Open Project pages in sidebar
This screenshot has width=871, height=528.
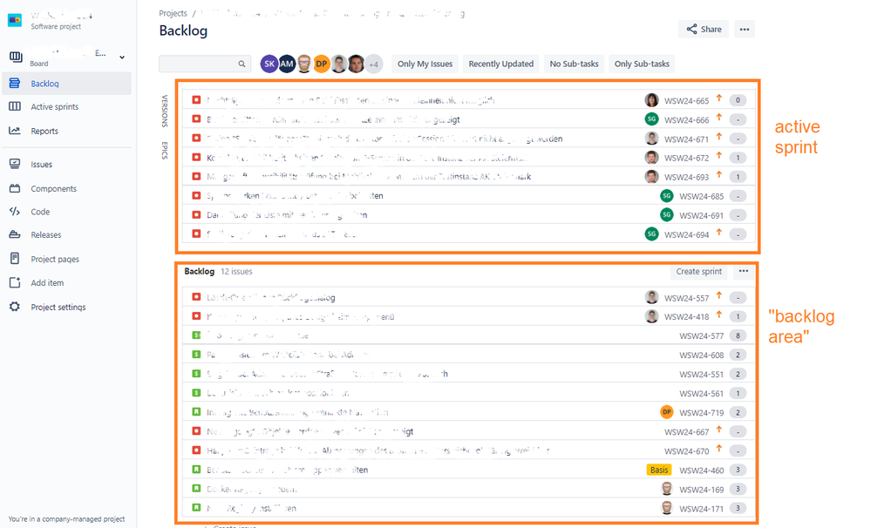[55, 260]
